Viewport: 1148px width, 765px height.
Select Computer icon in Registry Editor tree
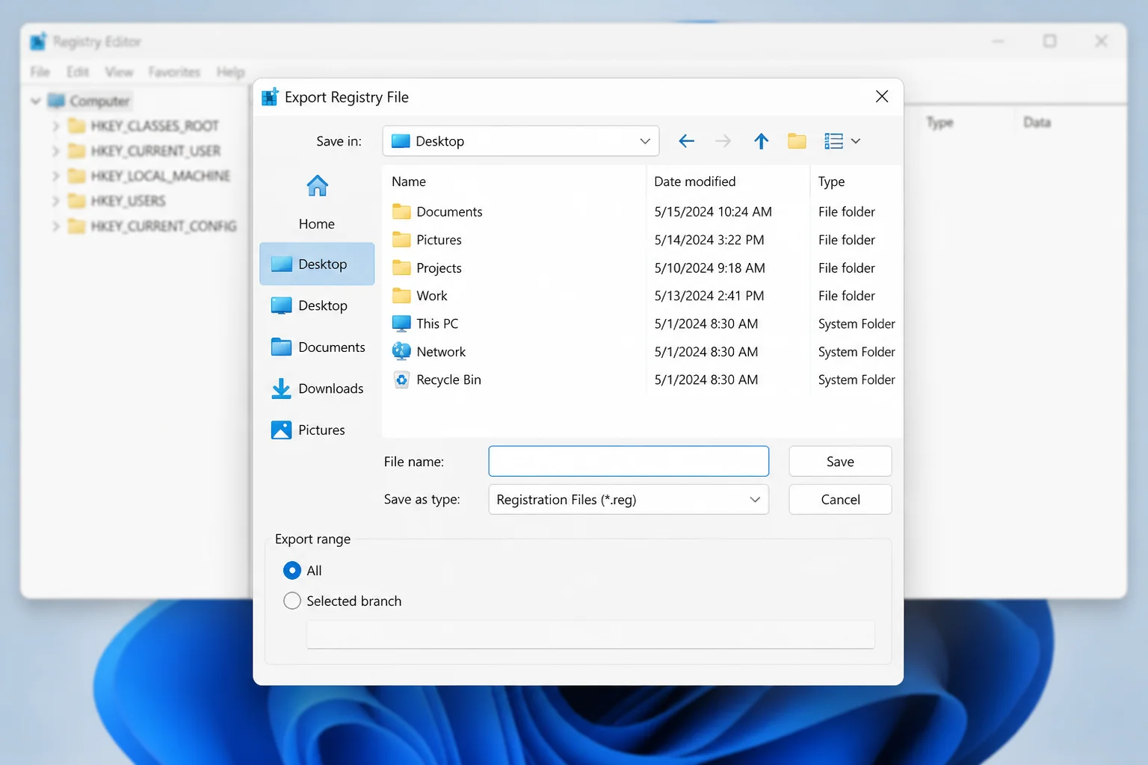pyautogui.click(x=57, y=101)
